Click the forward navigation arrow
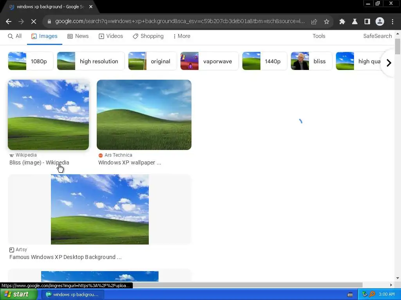Viewport: 401px width, 300px height. [x=21, y=22]
